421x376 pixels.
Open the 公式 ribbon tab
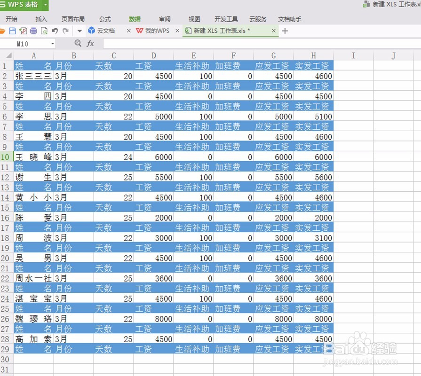(x=104, y=19)
